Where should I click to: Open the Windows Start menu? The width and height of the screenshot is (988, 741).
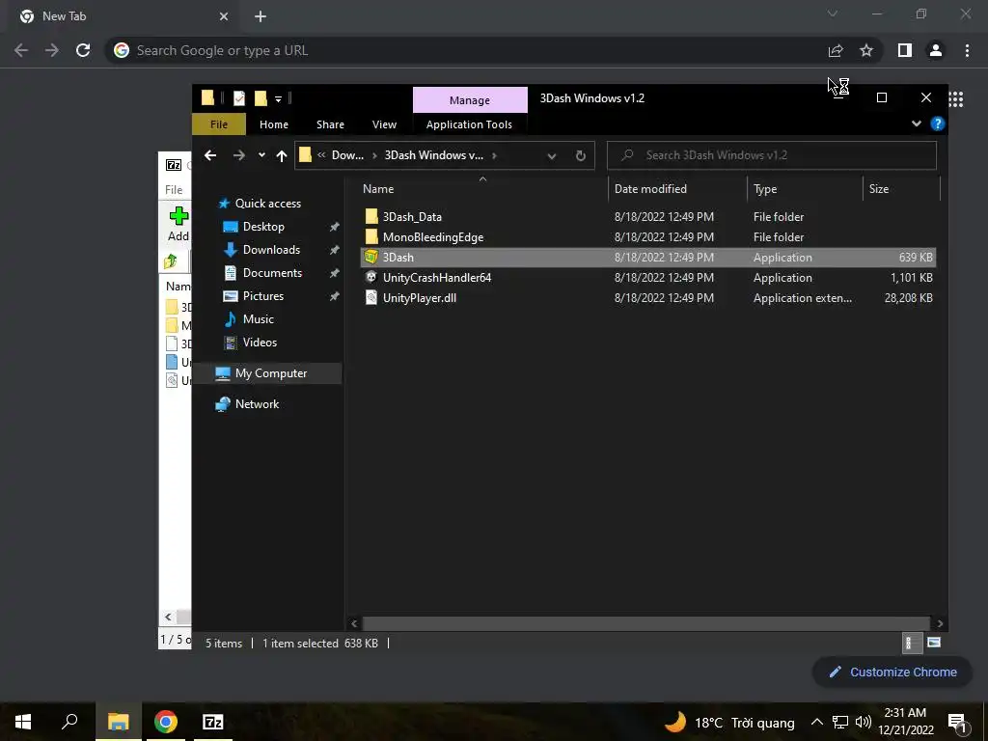click(x=23, y=722)
